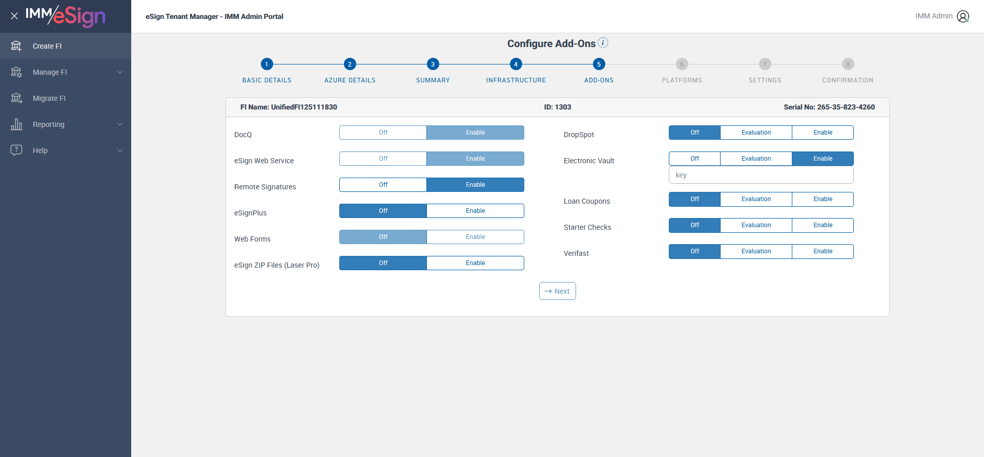The height and width of the screenshot is (457, 984).
Task: Click the 'ID: 1303' text
Action: 558,107
